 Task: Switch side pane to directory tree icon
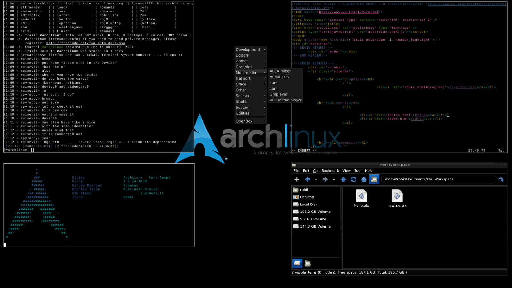pos(308,263)
